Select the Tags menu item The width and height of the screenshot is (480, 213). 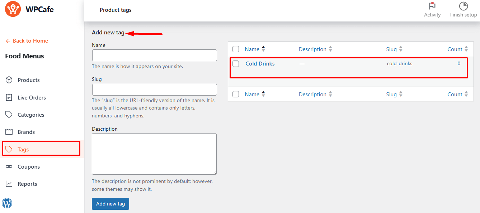(23, 150)
